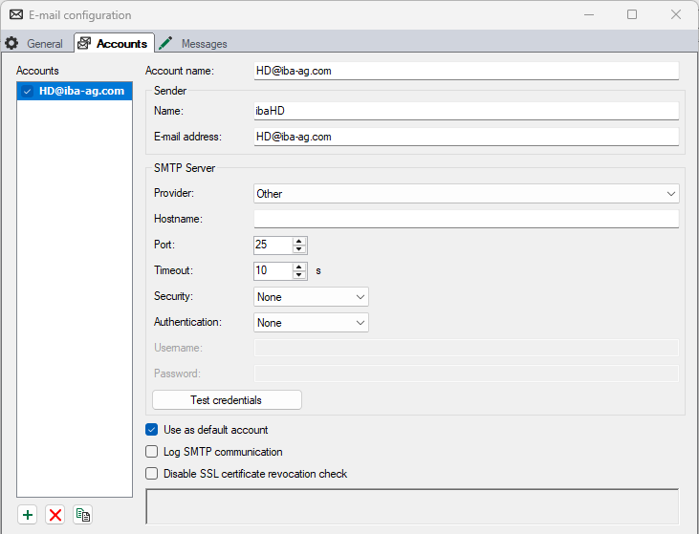Decrease Port value with down arrow
The image size is (699, 534).
pos(299,249)
